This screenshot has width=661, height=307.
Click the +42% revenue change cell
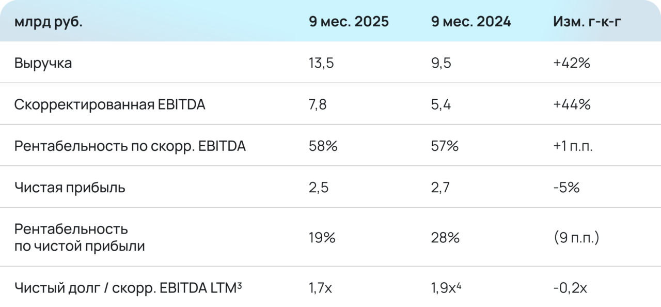pyautogui.click(x=571, y=63)
